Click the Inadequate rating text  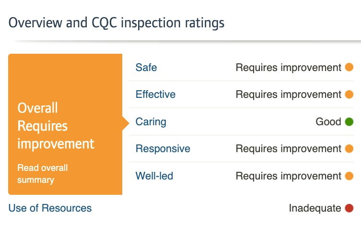[x=314, y=208]
